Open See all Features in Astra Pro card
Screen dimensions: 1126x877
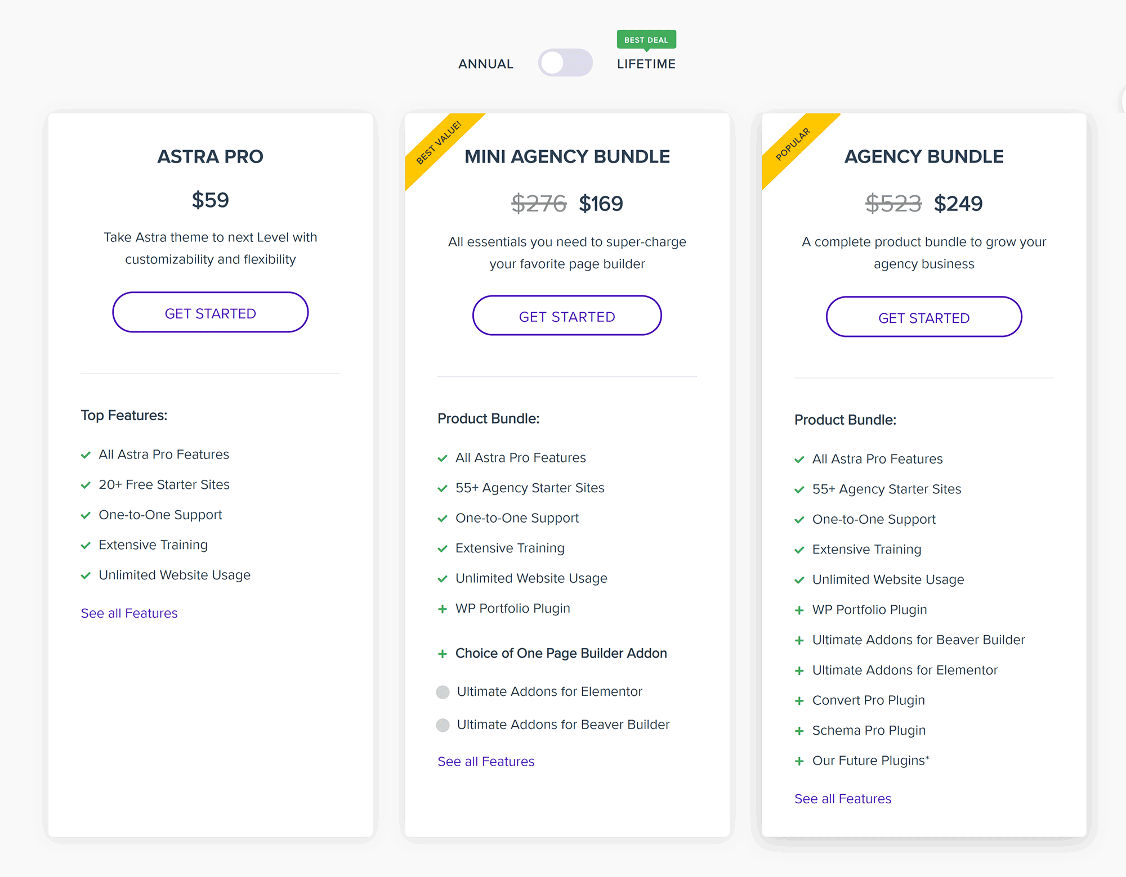pyautogui.click(x=129, y=613)
